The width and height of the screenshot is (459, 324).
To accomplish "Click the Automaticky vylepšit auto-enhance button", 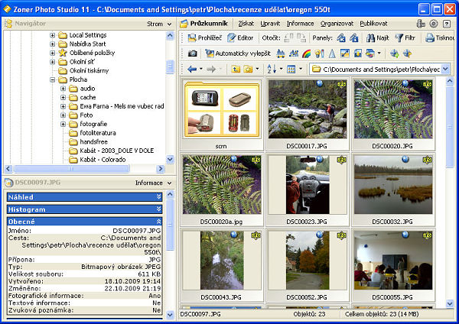I will tap(237, 53).
